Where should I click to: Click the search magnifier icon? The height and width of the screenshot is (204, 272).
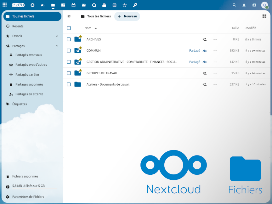(x=234, y=5)
